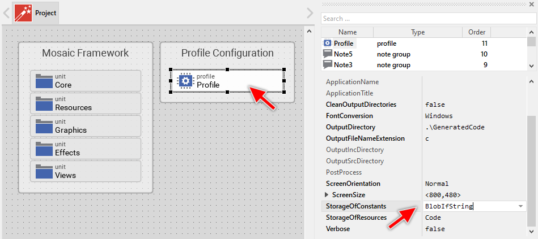The height and width of the screenshot is (239, 538).
Task: Select the Verbose property value false
Action: point(435,229)
